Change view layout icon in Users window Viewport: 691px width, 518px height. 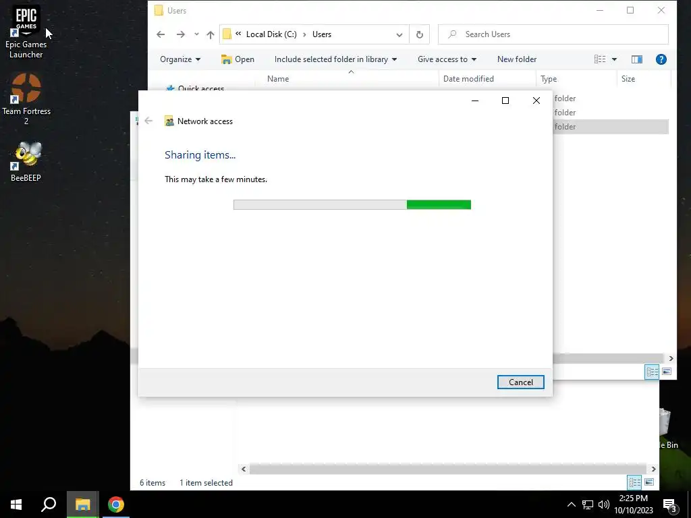coord(600,59)
